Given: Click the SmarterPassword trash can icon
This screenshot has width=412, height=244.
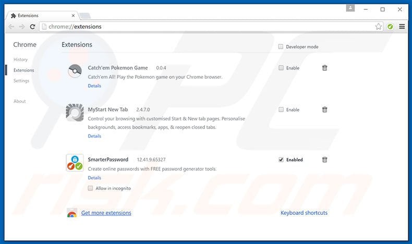Looking at the screenshot, I should coord(324,160).
